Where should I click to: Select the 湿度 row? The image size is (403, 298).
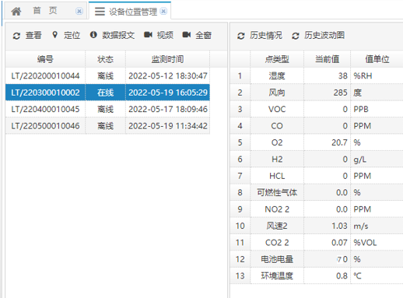[x=317, y=76]
